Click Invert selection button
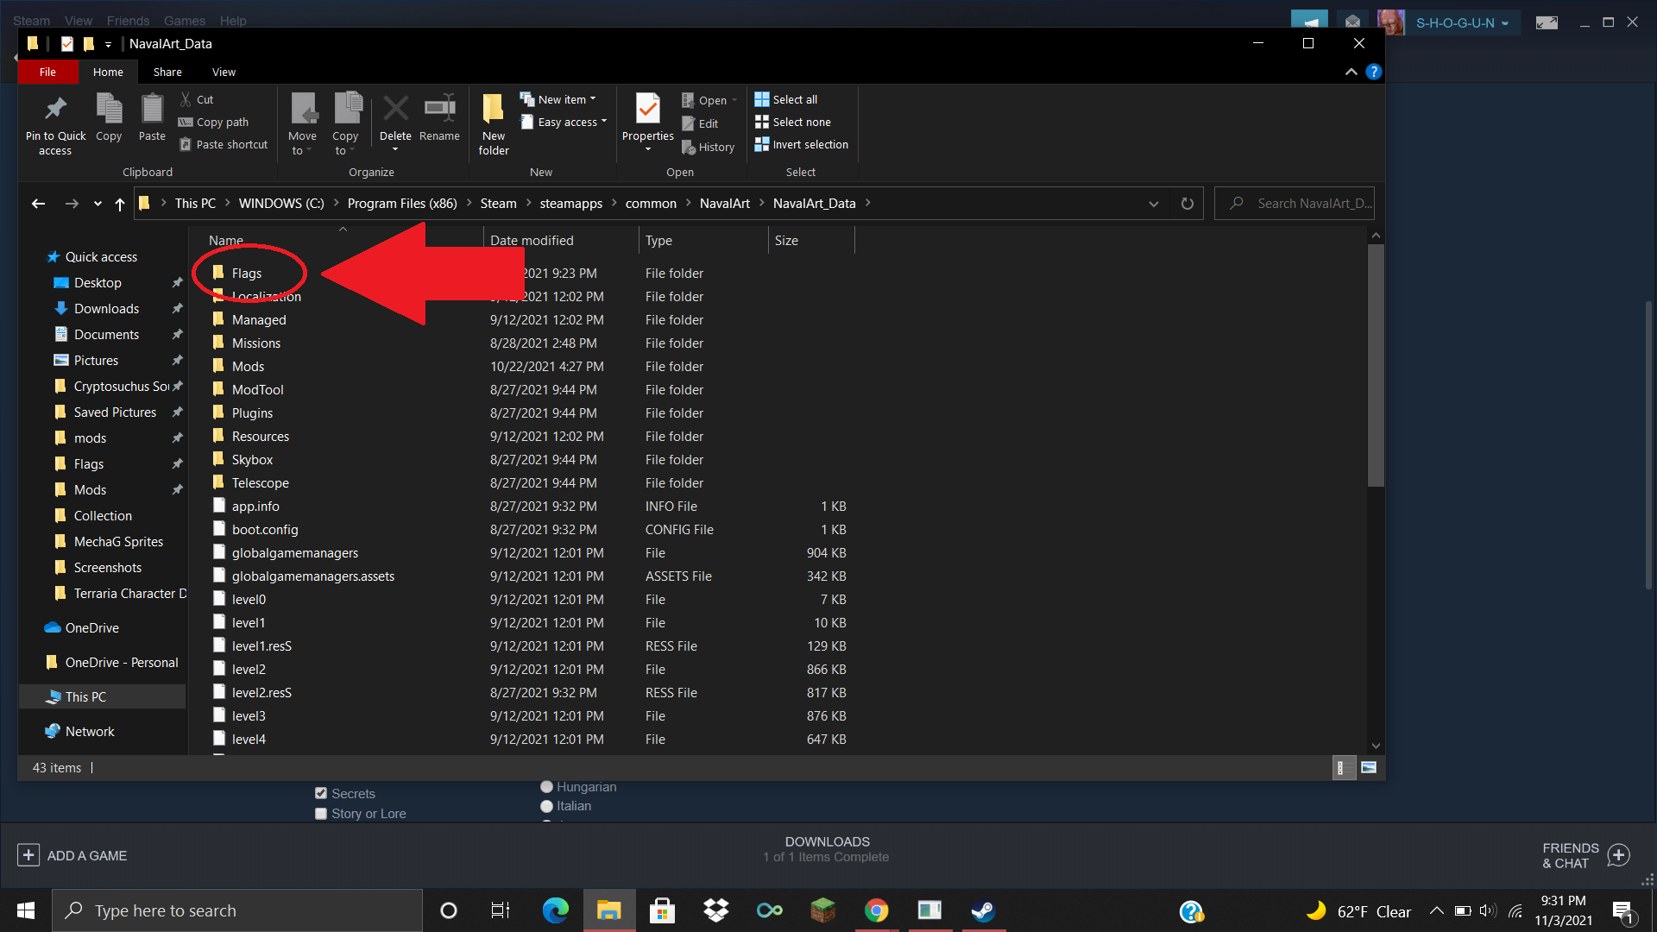Viewport: 1657px width, 932px height. pos(801,144)
